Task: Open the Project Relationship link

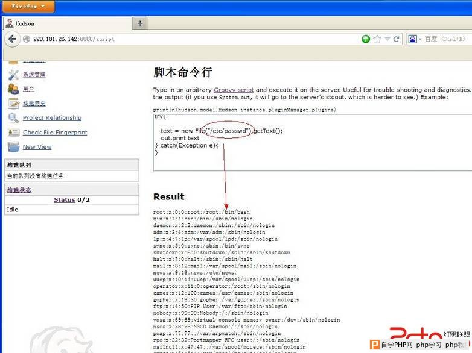Action: (52, 117)
